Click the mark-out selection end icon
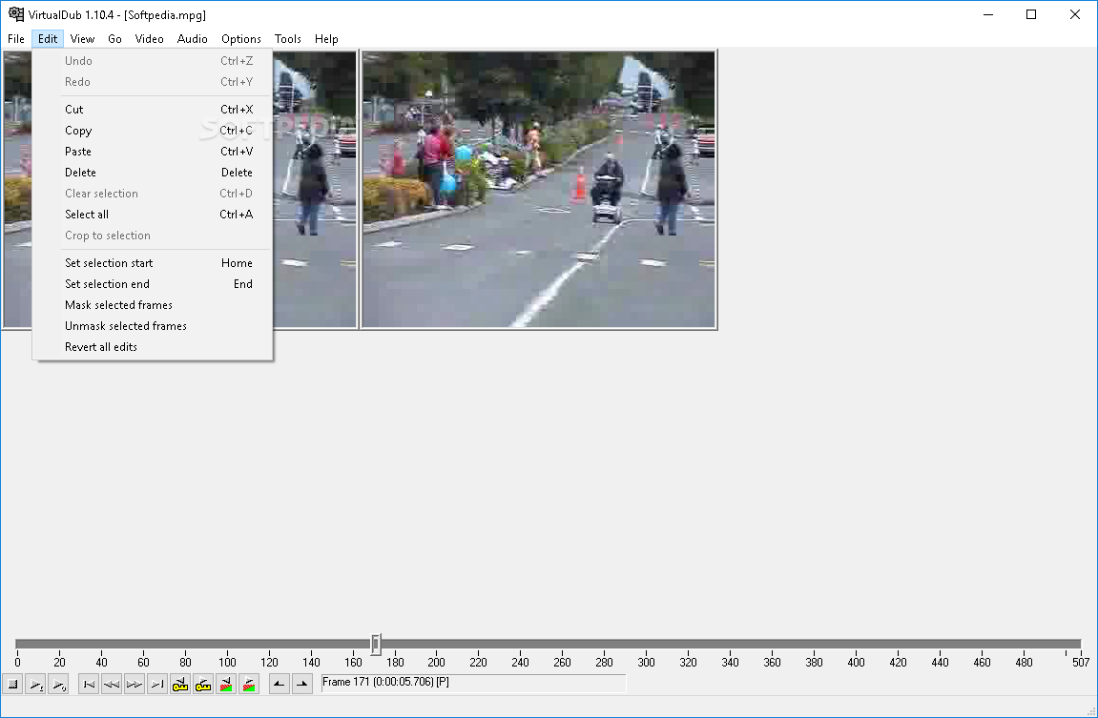Viewport: 1098px width, 718px height. coord(302,684)
